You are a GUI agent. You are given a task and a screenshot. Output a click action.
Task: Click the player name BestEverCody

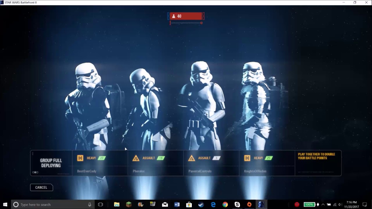[x=87, y=171]
